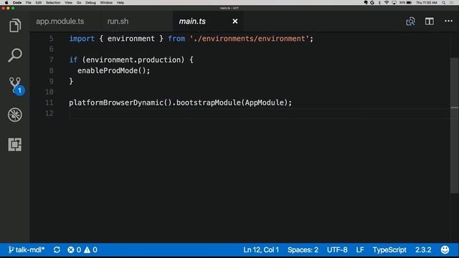Click the feedback smiley in the status bar
This screenshot has height=258, width=459.
[x=445, y=250]
